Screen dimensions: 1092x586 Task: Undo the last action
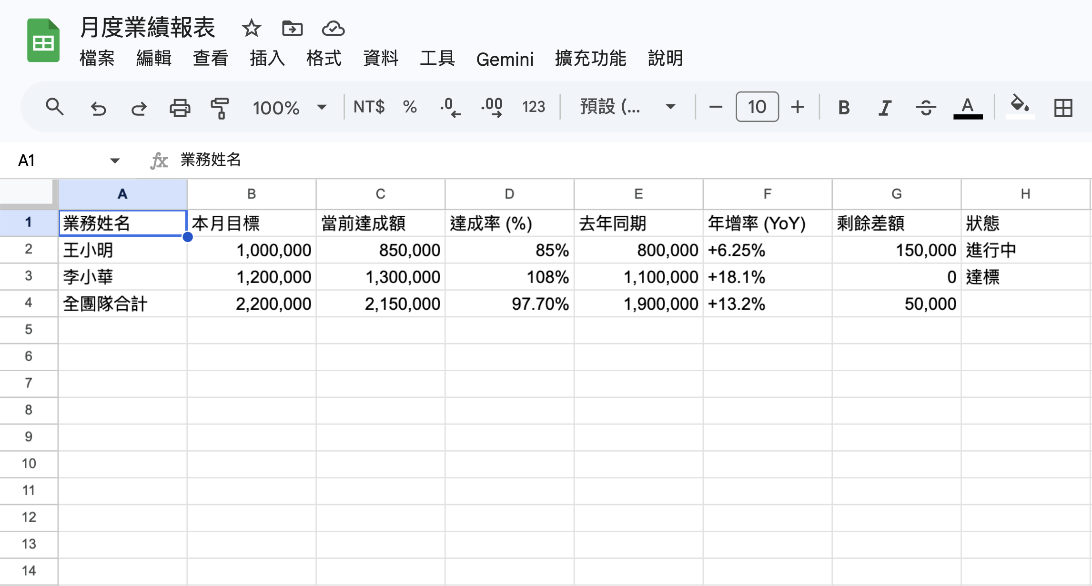point(98,107)
